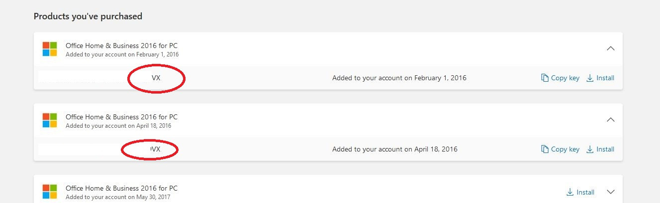Click the "Install" link for the May 30, 2017 product

585,192
